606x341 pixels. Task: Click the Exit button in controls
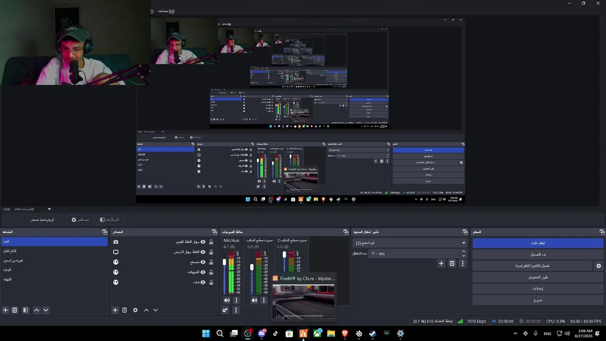point(538,300)
